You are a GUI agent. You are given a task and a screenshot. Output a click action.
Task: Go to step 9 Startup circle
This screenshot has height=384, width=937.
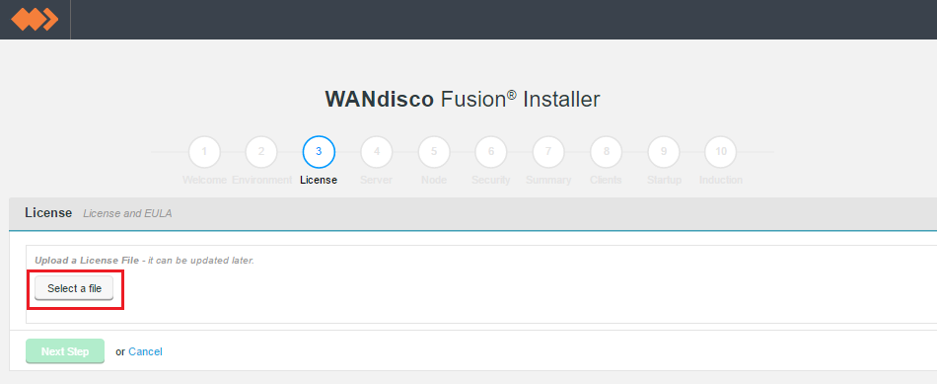tap(664, 152)
